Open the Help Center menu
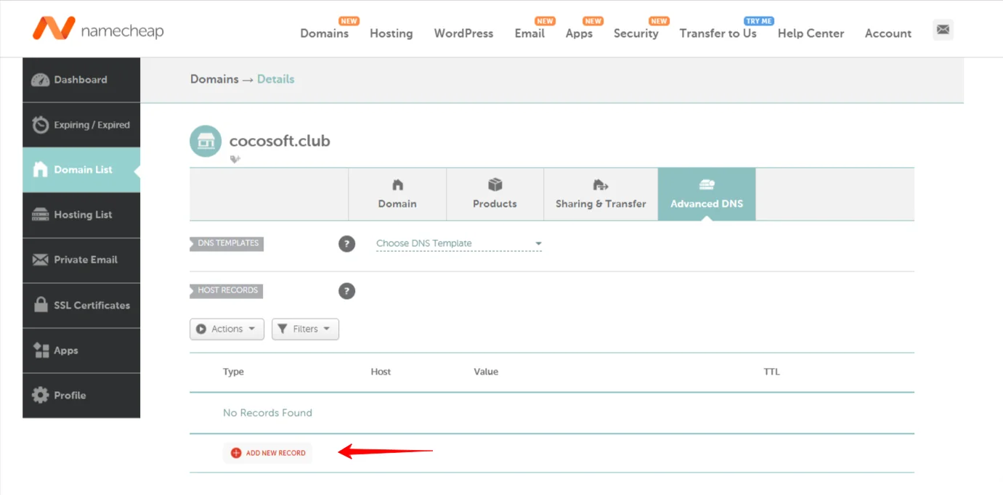This screenshot has height=495, width=1003. click(x=811, y=33)
